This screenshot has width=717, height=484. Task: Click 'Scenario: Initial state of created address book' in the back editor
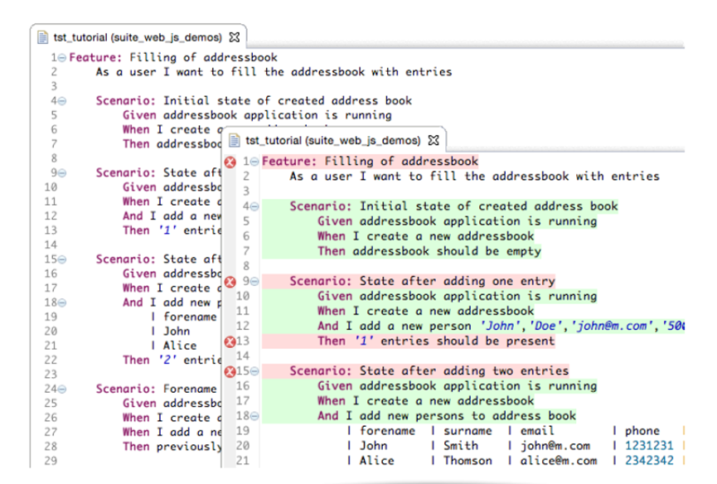(x=254, y=100)
